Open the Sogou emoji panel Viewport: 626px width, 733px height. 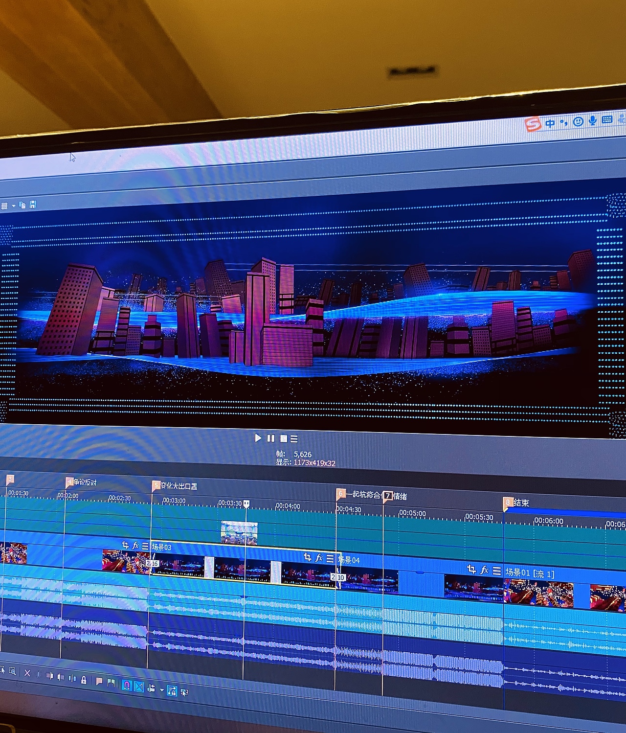pos(578,121)
